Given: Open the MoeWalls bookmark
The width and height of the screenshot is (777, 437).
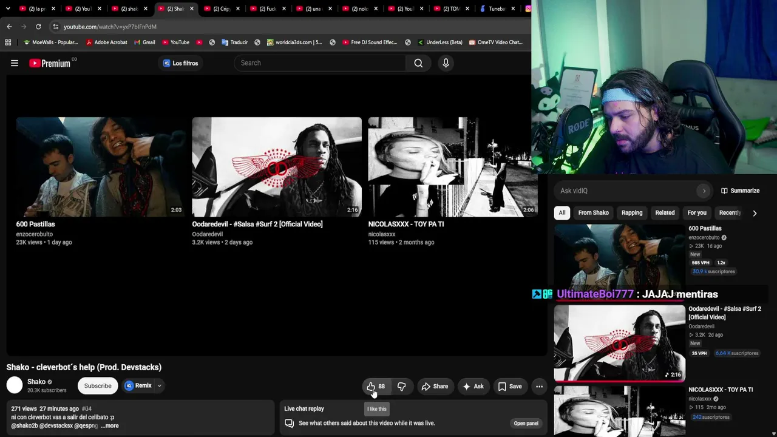Looking at the screenshot, I should 51,42.
